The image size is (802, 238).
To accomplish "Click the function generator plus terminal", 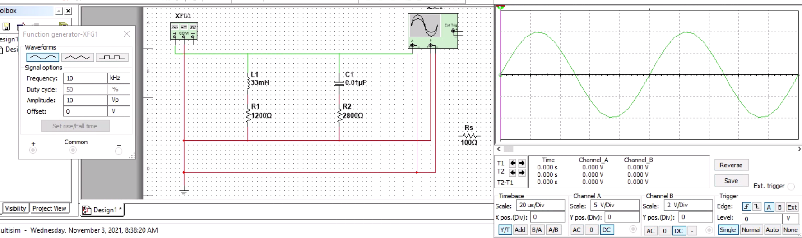I will pyautogui.click(x=33, y=151).
